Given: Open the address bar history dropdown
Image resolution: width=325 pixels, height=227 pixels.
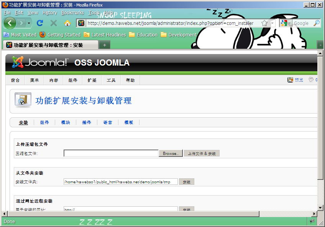Looking at the screenshot, I should pos(272,23).
